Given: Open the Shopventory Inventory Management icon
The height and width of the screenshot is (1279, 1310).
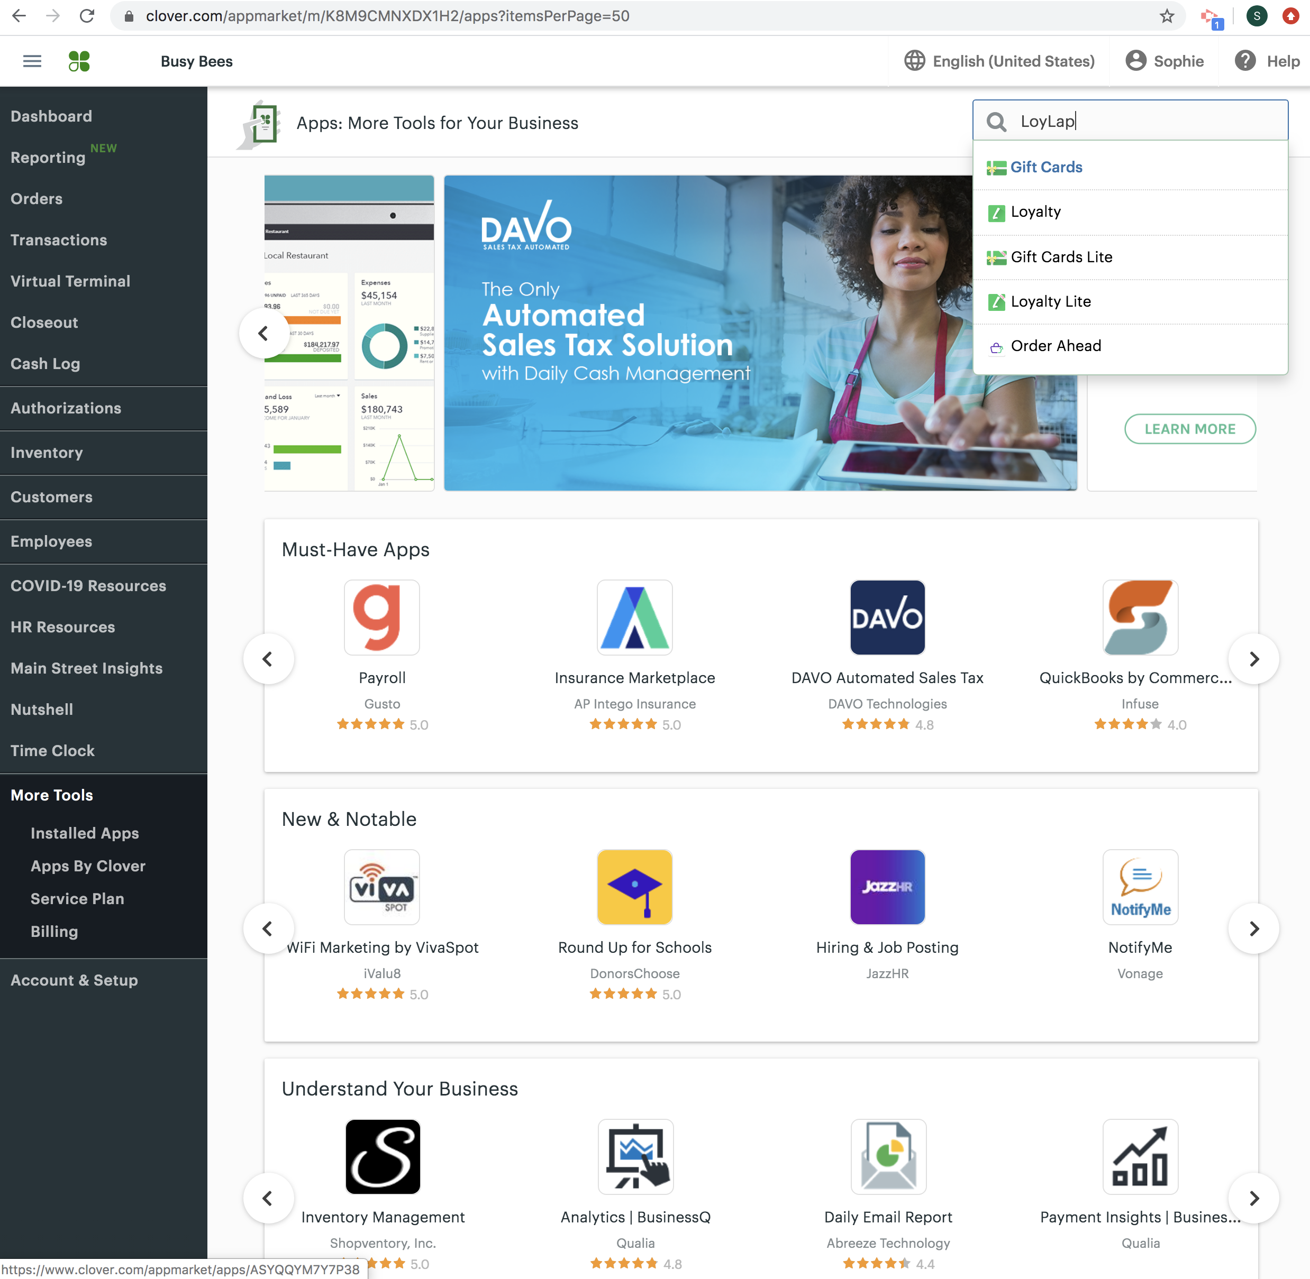Looking at the screenshot, I should pos(382,1156).
